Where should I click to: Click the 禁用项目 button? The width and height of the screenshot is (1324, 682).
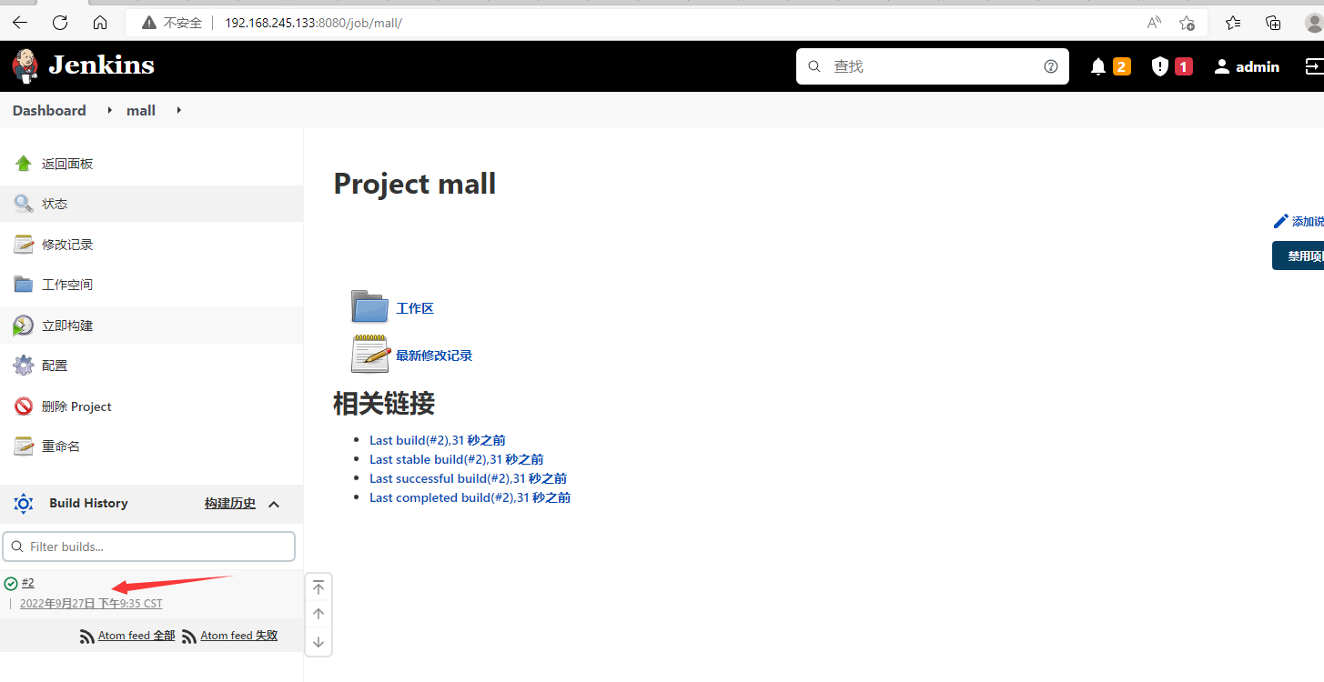pos(1299,256)
